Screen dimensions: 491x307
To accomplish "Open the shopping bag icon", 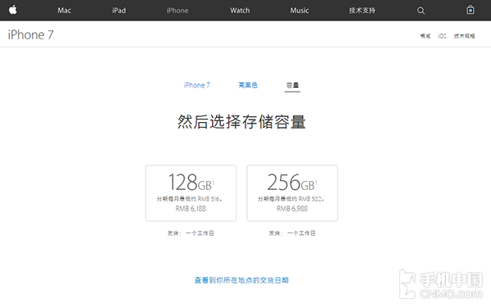I will click(x=471, y=10).
